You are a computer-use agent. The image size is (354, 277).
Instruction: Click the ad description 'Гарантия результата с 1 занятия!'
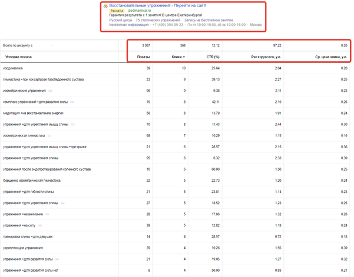pos(135,15)
